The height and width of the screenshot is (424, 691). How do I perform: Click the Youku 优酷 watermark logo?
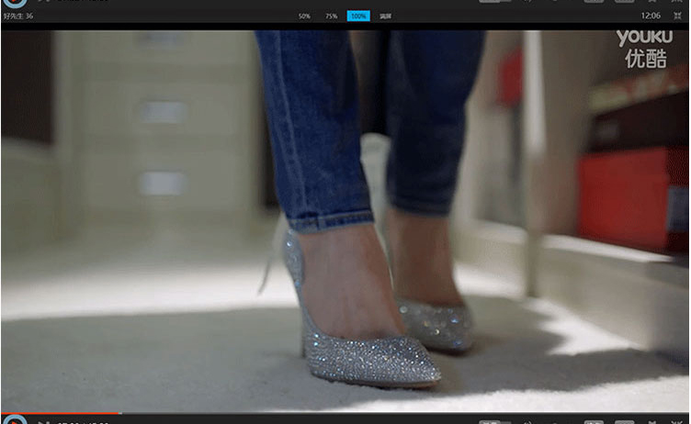(642, 48)
